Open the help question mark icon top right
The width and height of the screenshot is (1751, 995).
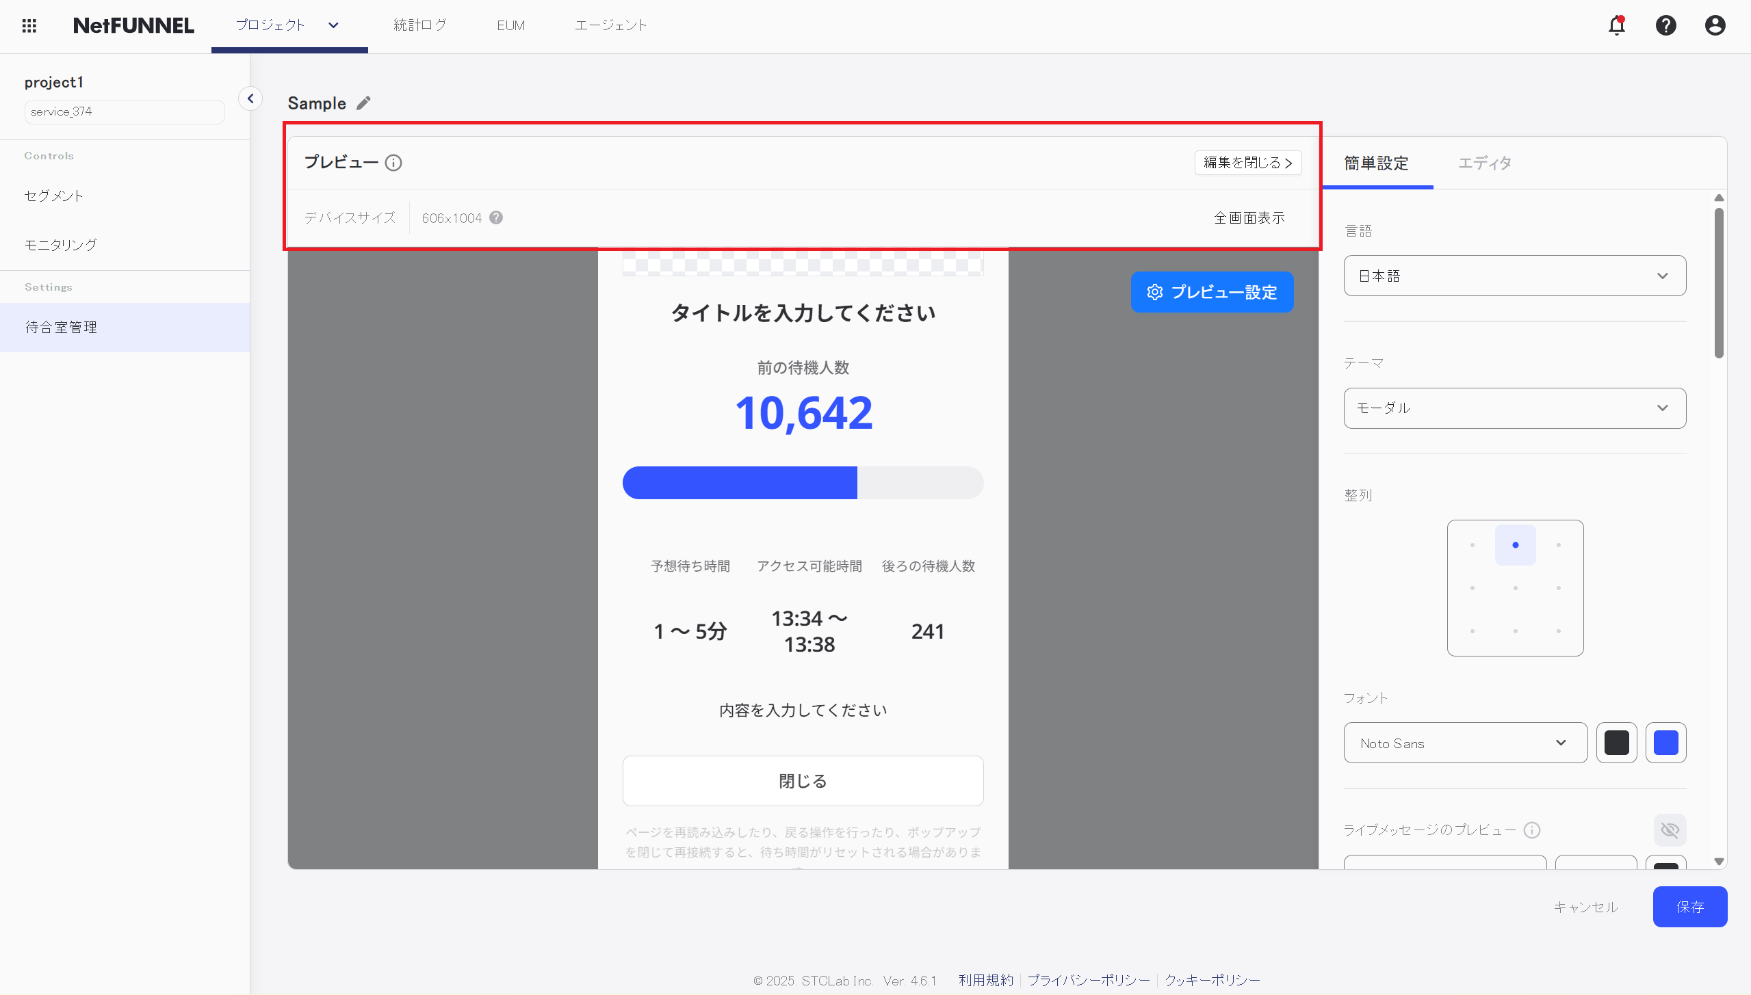coord(1665,25)
